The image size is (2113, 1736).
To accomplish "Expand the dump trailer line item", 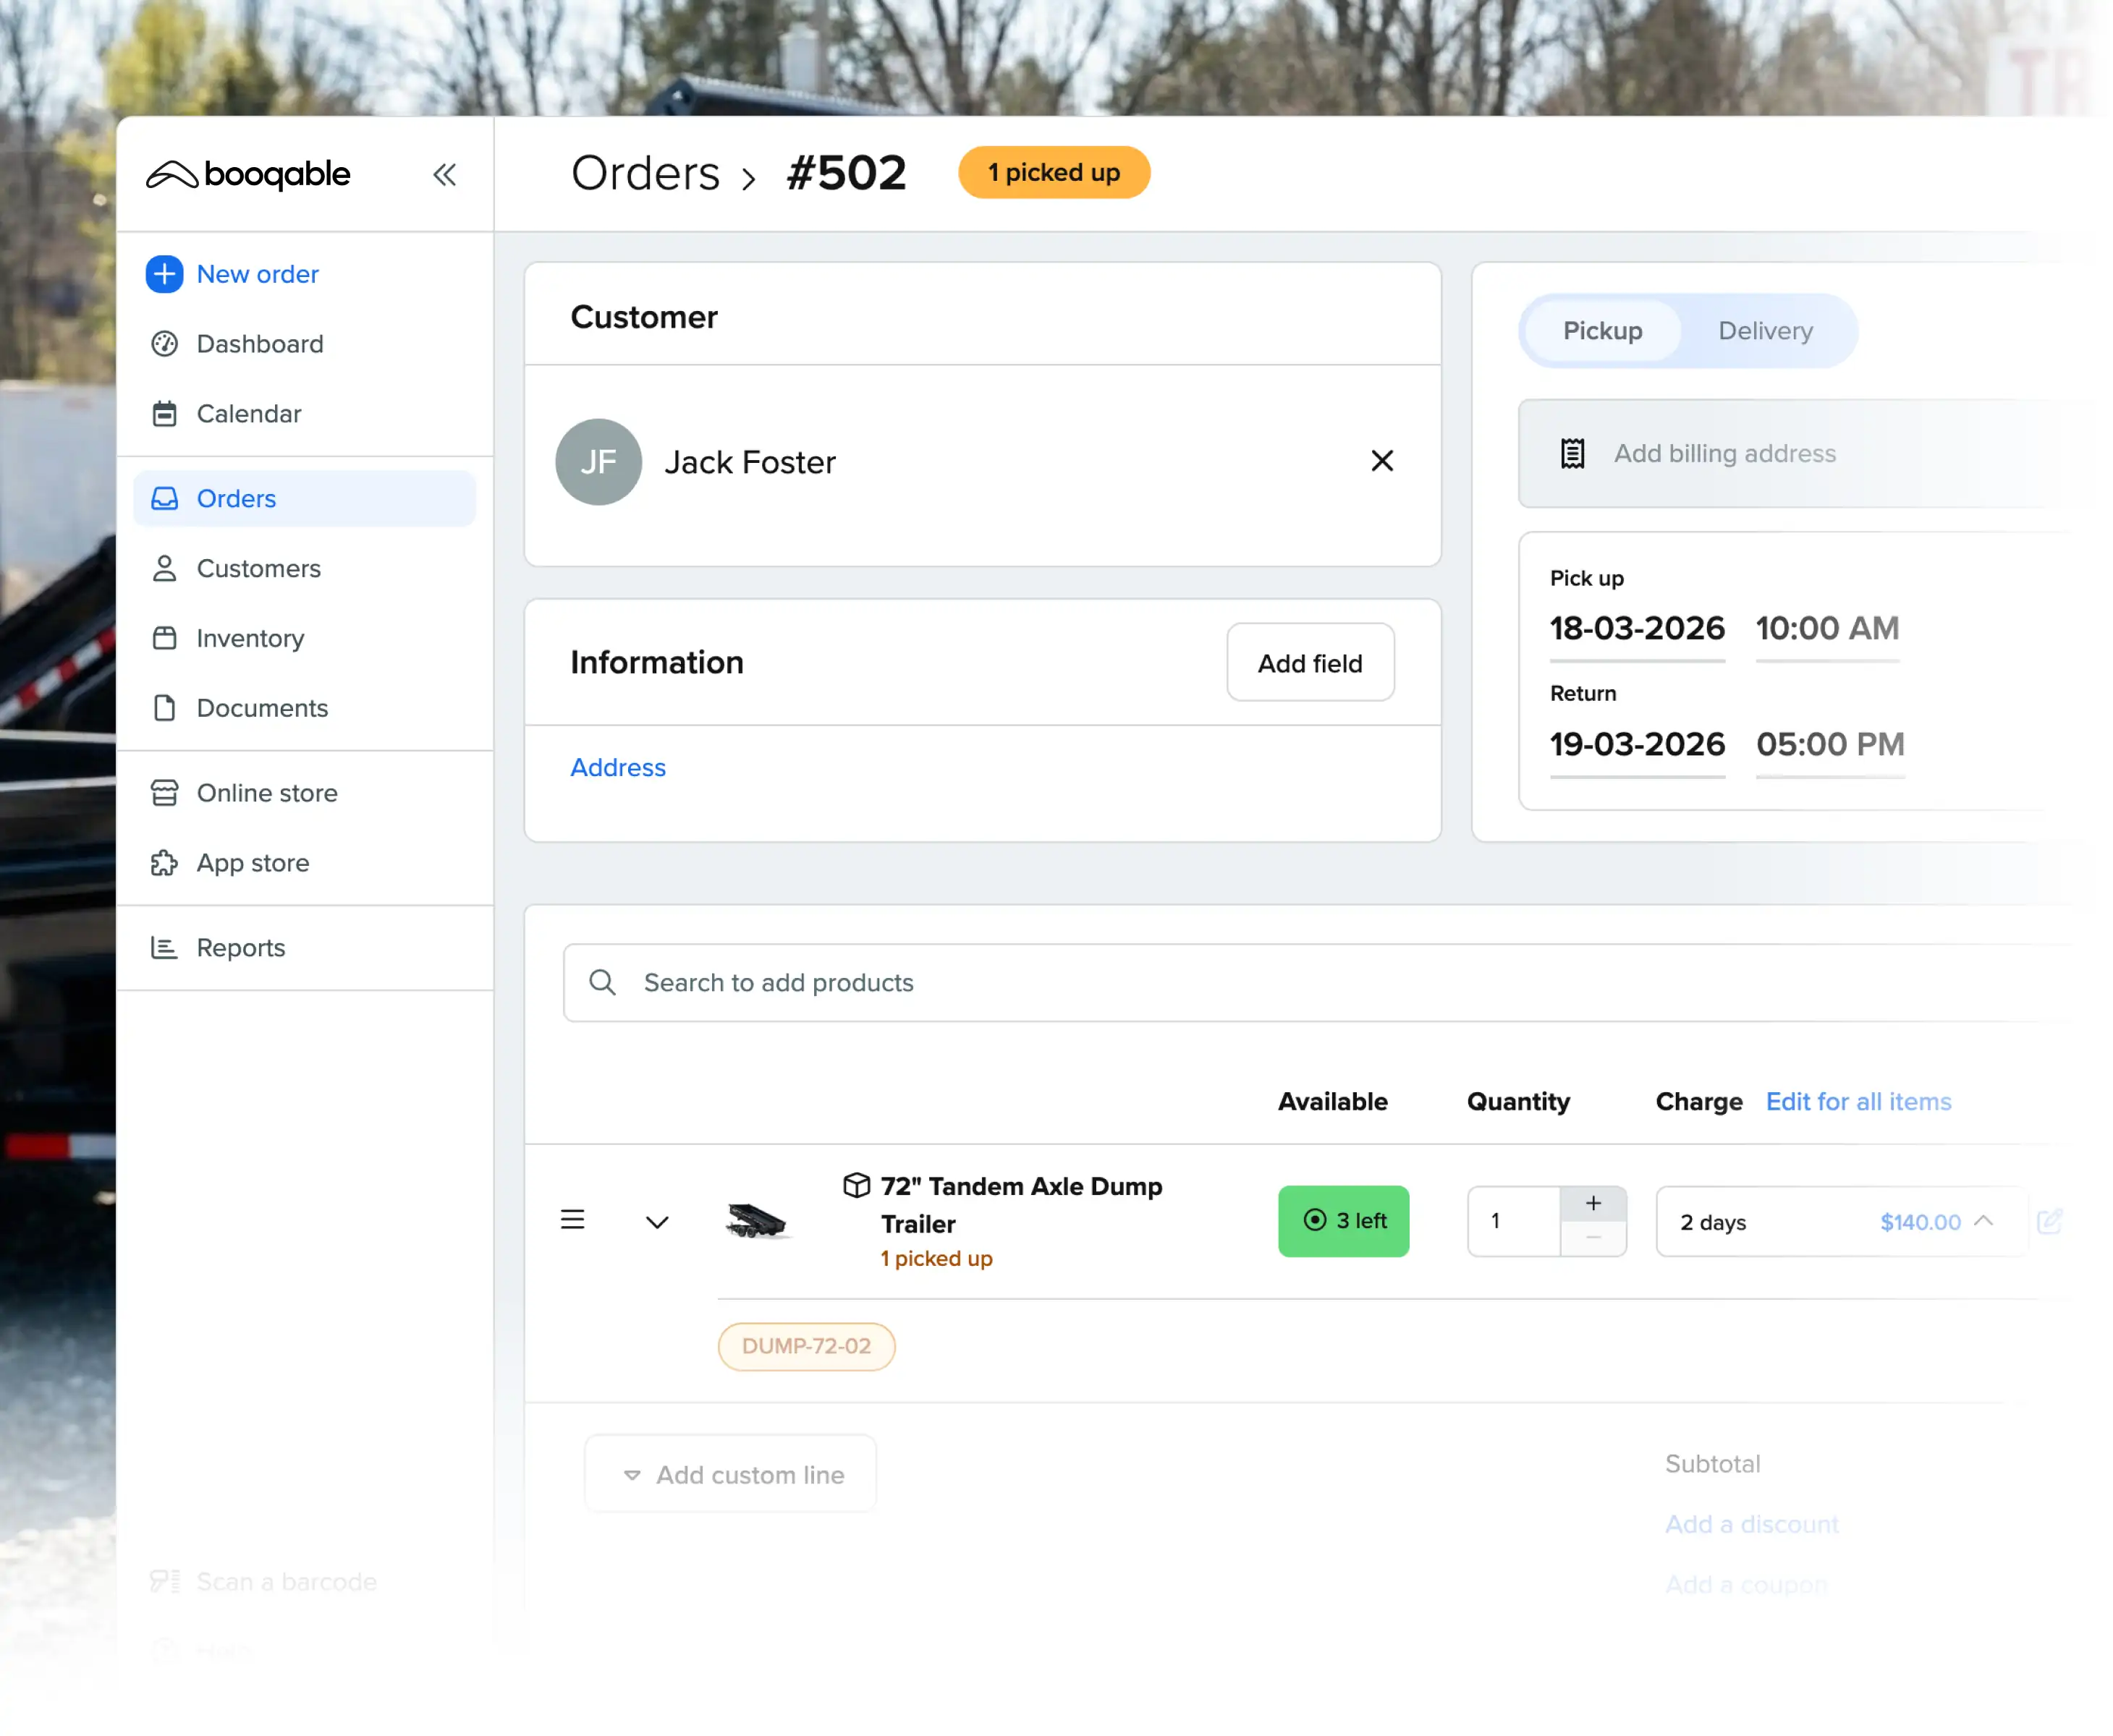I will coord(657,1222).
